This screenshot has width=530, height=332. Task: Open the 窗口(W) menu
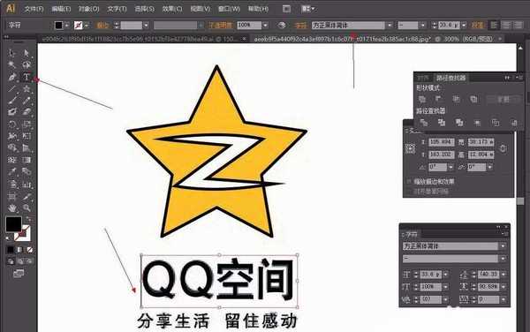(229, 9)
